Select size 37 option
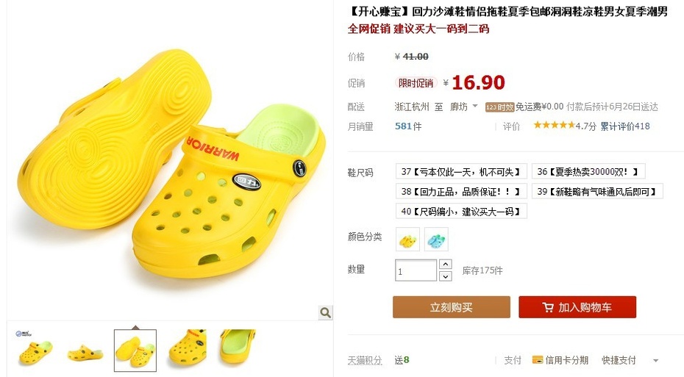The width and height of the screenshot is (684, 377). pyautogui.click(x=461, y=172)
